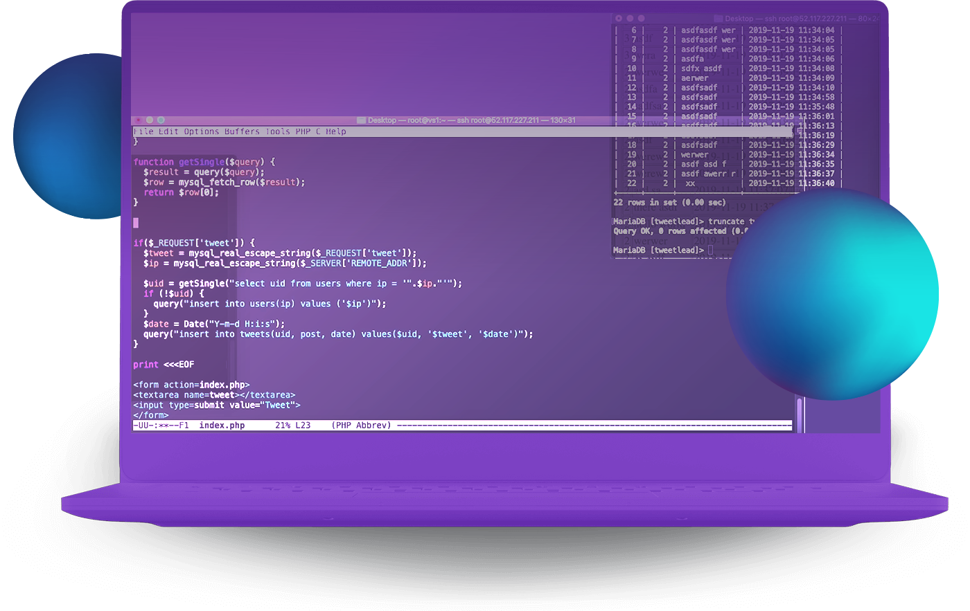Click the '<input type=submit value="Tweet">' line
Image resolution: width=970 pixels, height=611 pixels.
click(x=216, y=405)
